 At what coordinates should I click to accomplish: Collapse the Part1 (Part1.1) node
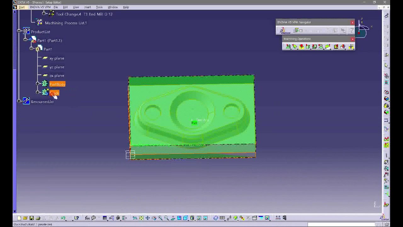26,39
